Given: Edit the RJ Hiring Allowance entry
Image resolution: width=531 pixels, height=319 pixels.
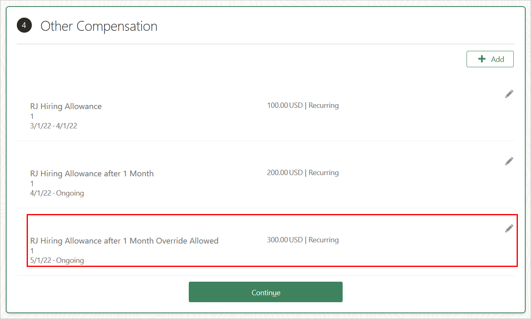Looking at the screenshot, I should [509, 94].
